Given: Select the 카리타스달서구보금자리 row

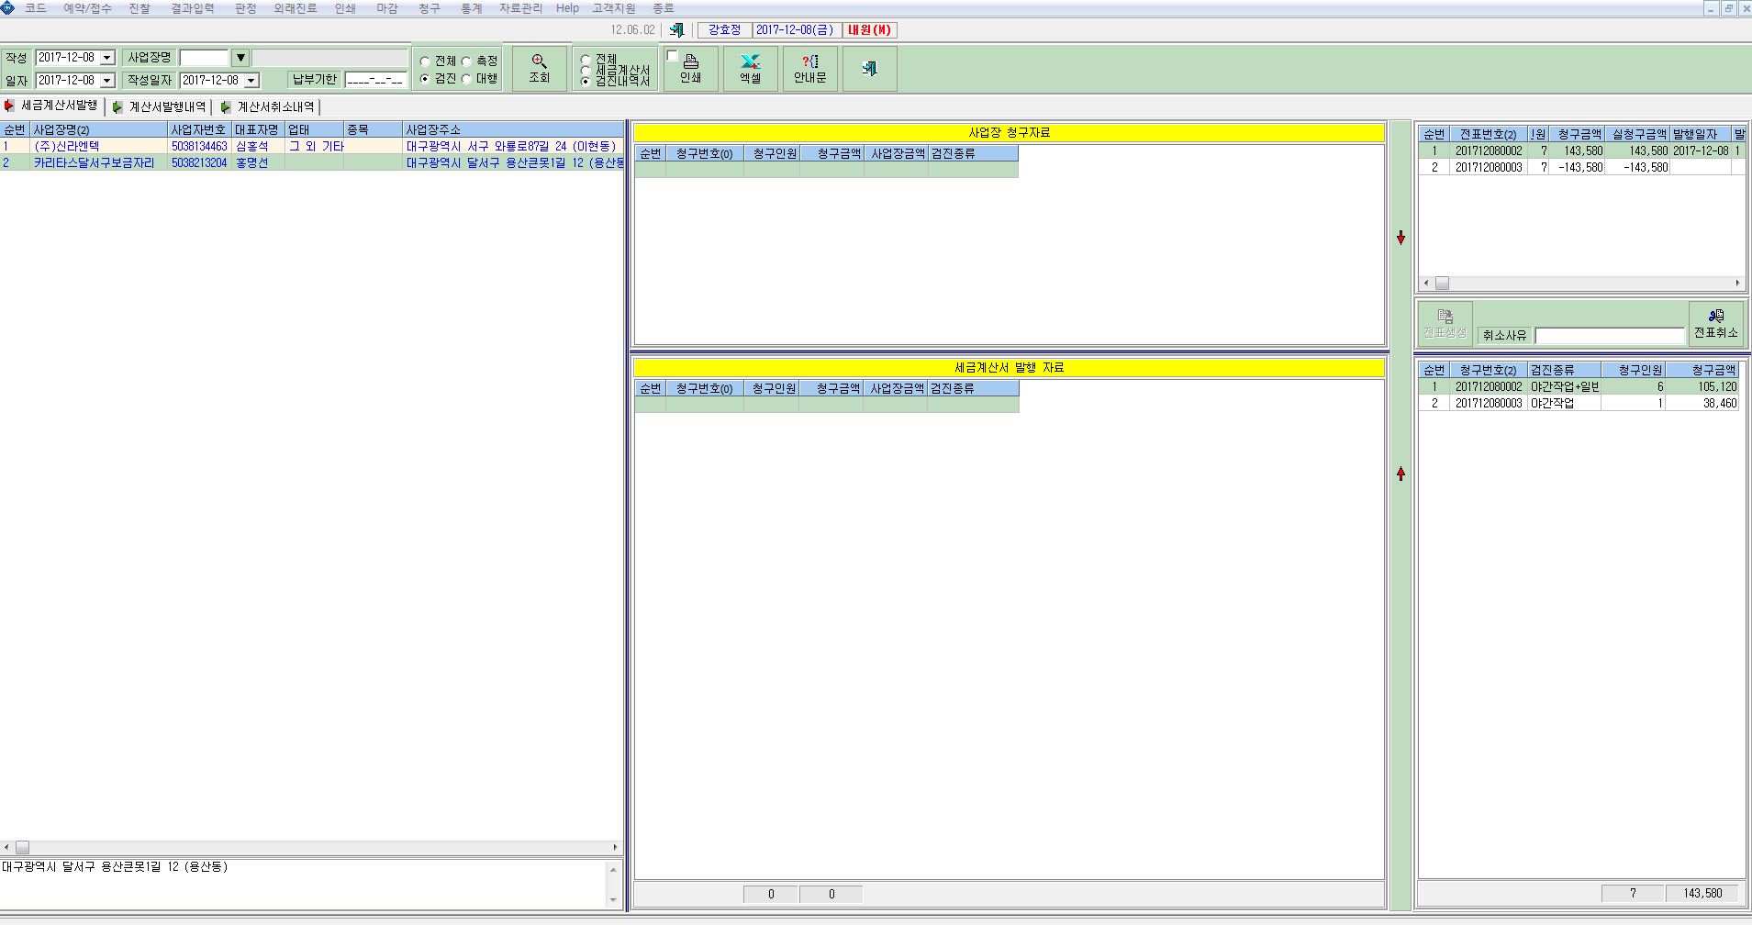Looking at the screenshot, I should click(312, 162).
